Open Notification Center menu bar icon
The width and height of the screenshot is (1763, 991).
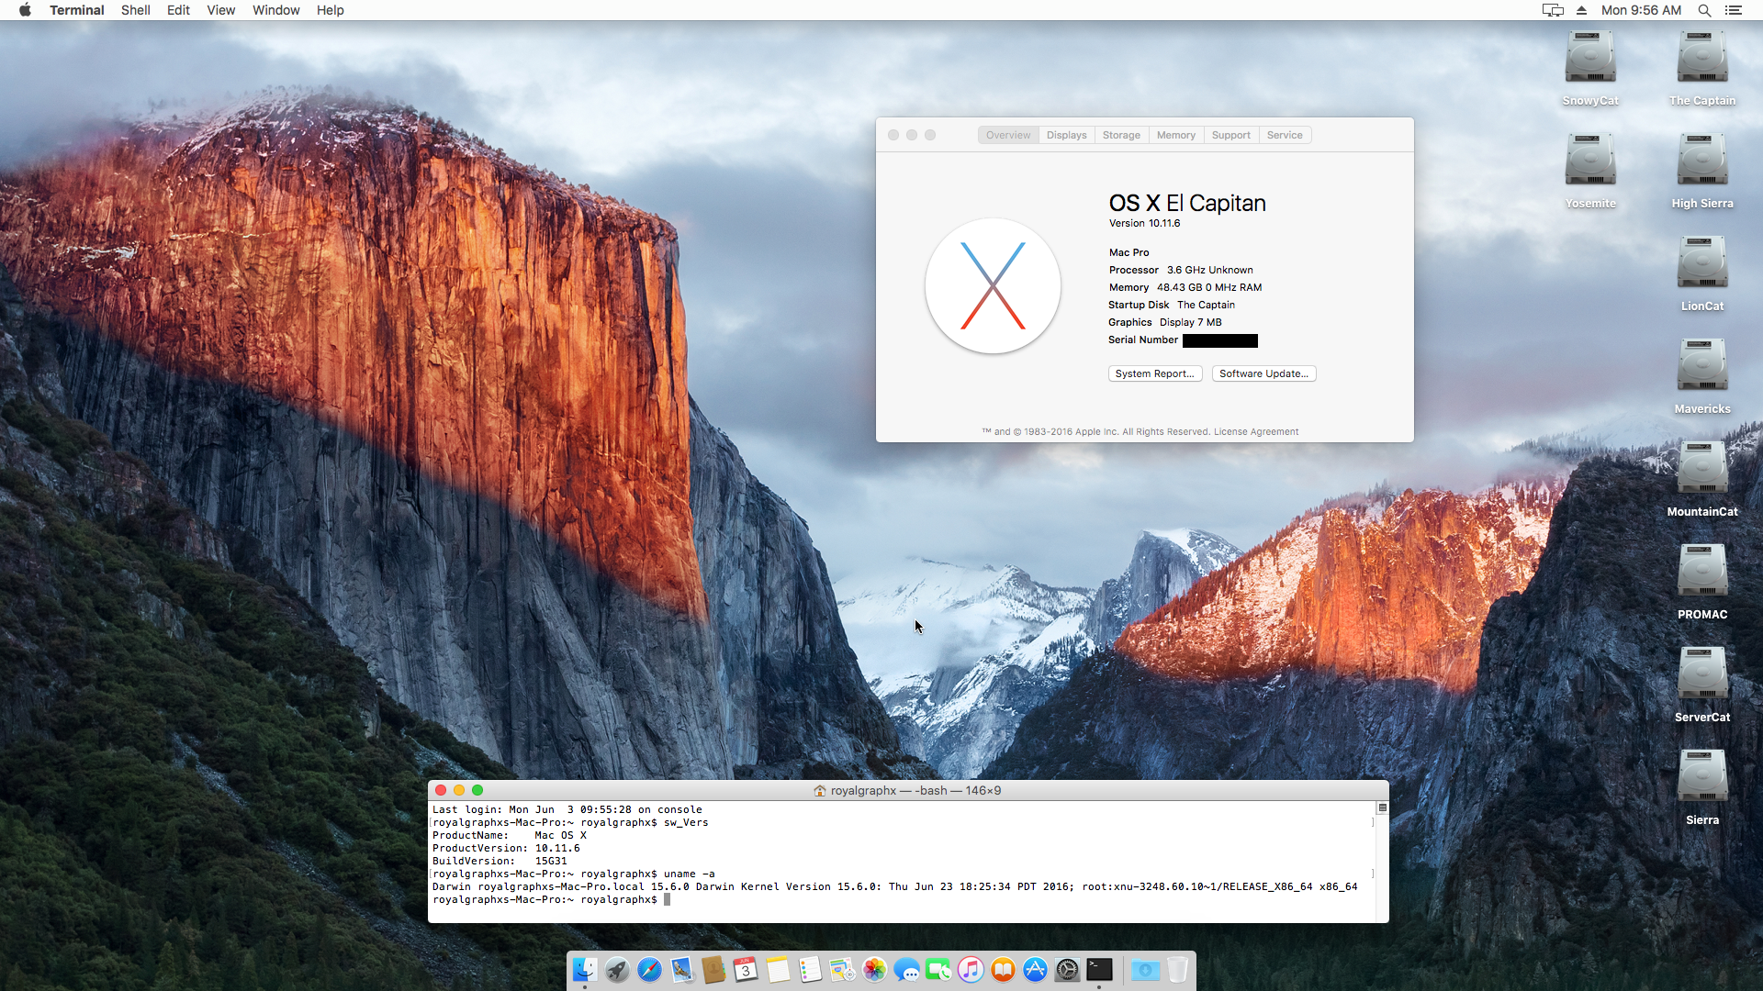point(1734,10)
